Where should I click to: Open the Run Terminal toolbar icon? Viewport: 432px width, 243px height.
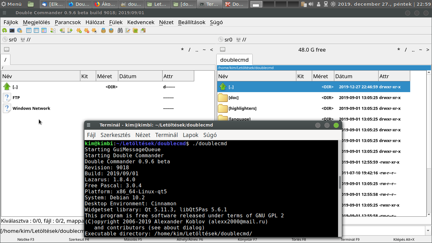click(12, 30)
